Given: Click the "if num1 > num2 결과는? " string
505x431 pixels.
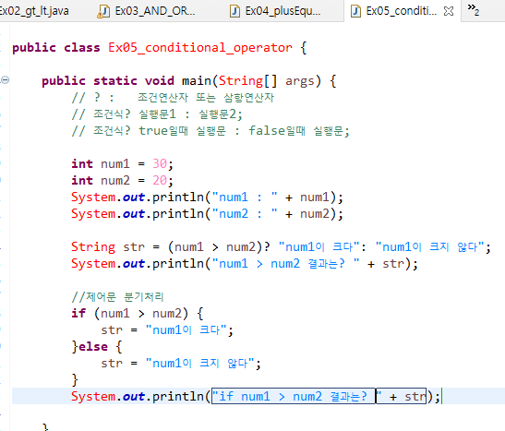Looking at the screenshot, I should point(297,396).
